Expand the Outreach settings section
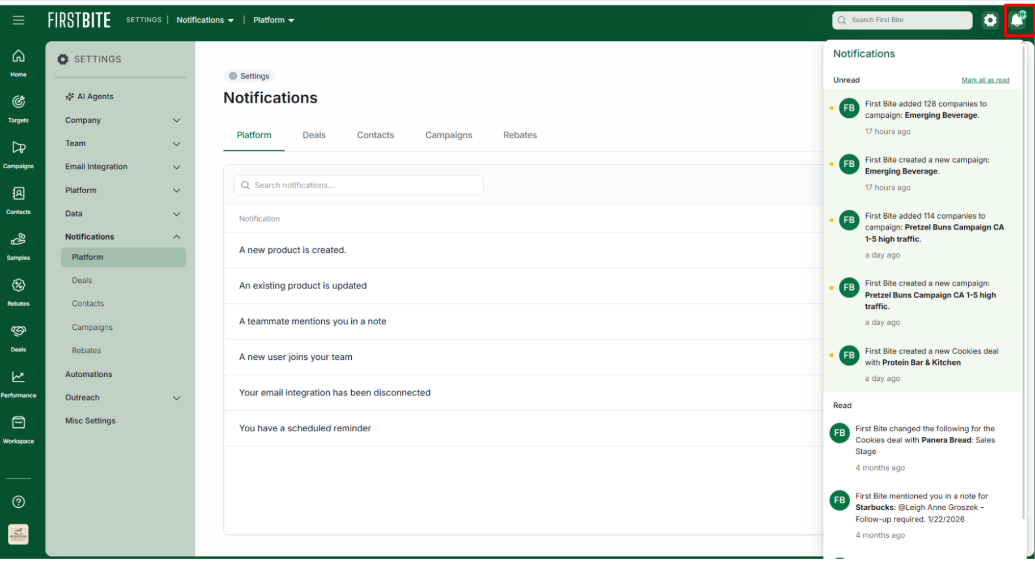 tap(122, 398)
